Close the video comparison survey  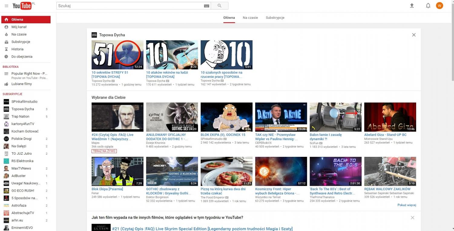tap(412, 218)
